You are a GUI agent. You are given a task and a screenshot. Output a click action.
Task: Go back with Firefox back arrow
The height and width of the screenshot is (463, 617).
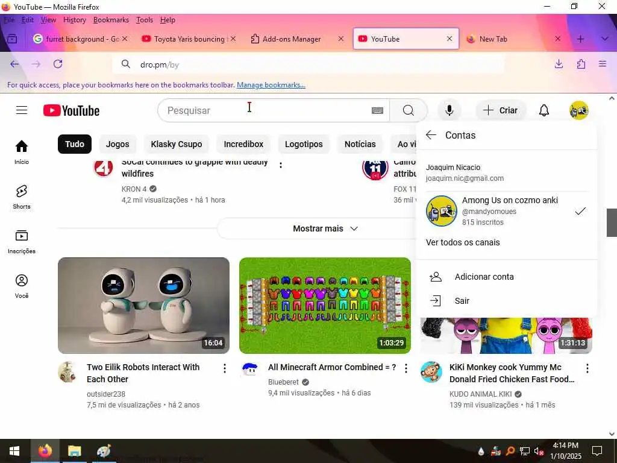coord(14,64)
